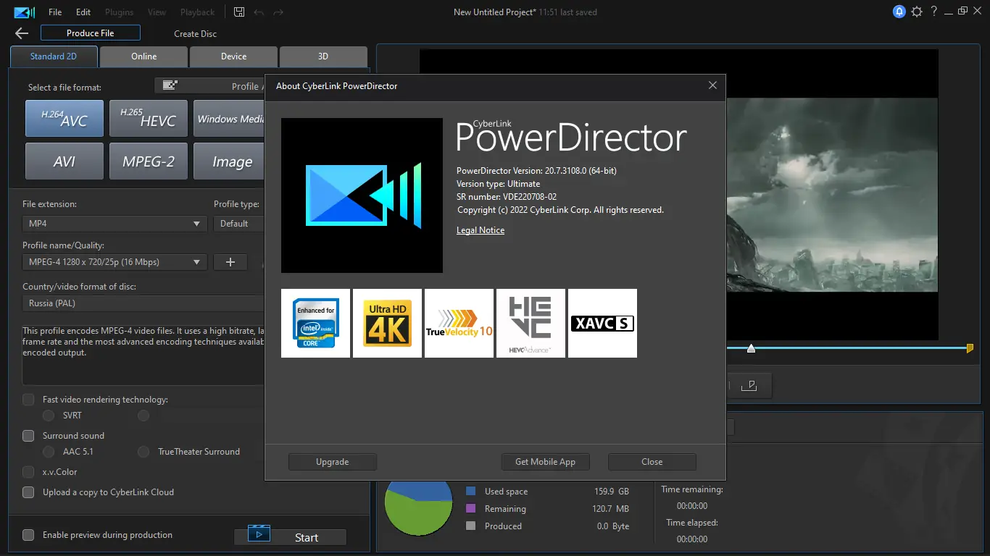Select the TrueTheater Surround radio button
Viewport: 990px width, 556px height.
tap(143, 452)
